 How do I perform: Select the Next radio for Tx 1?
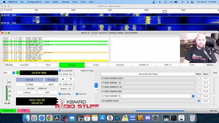[199, 78]
